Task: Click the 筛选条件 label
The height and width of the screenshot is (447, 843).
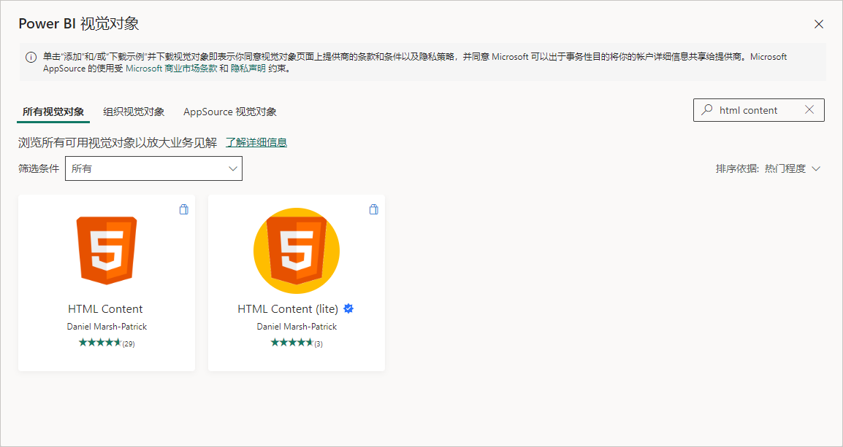Action: click(x=39, y=168)
